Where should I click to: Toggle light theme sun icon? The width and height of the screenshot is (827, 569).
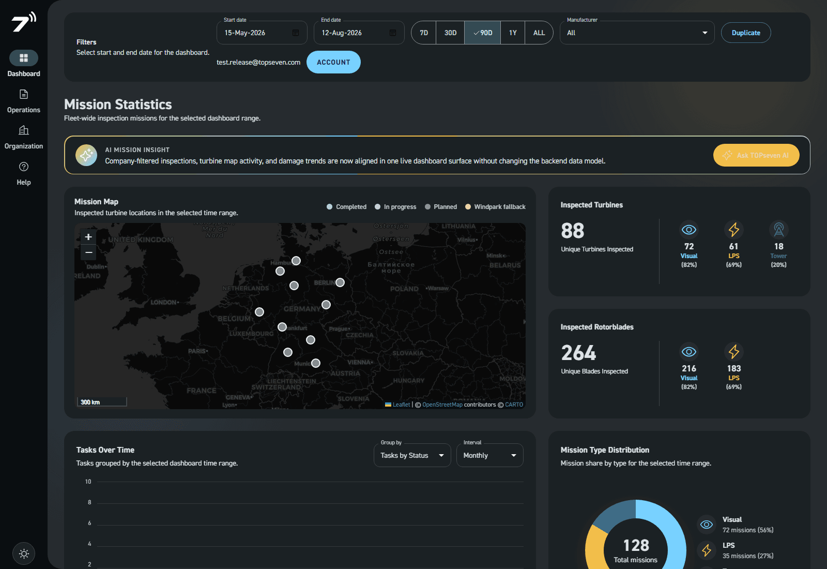(x=24, y=553)
